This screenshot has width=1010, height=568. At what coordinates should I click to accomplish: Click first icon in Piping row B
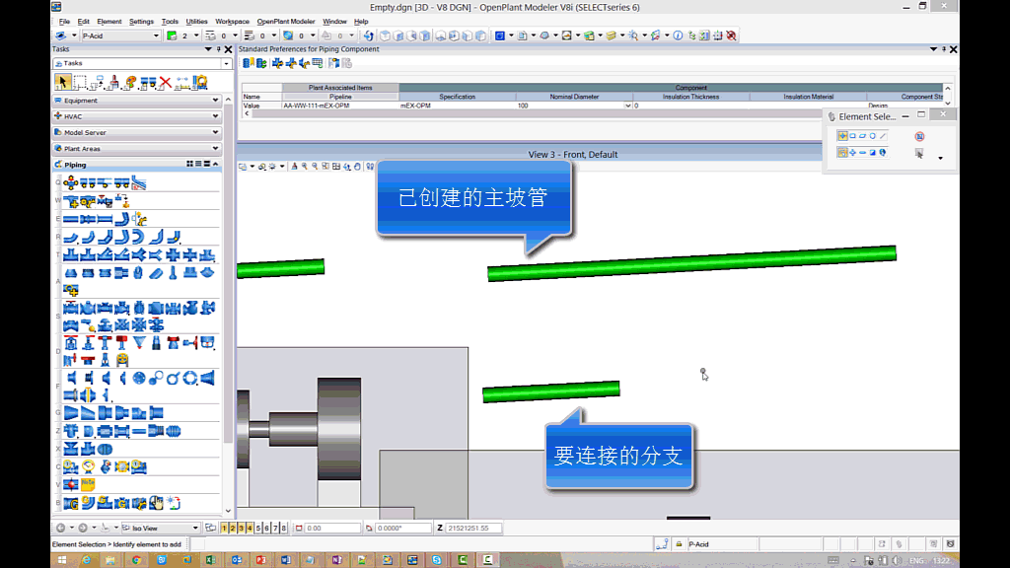71,503
